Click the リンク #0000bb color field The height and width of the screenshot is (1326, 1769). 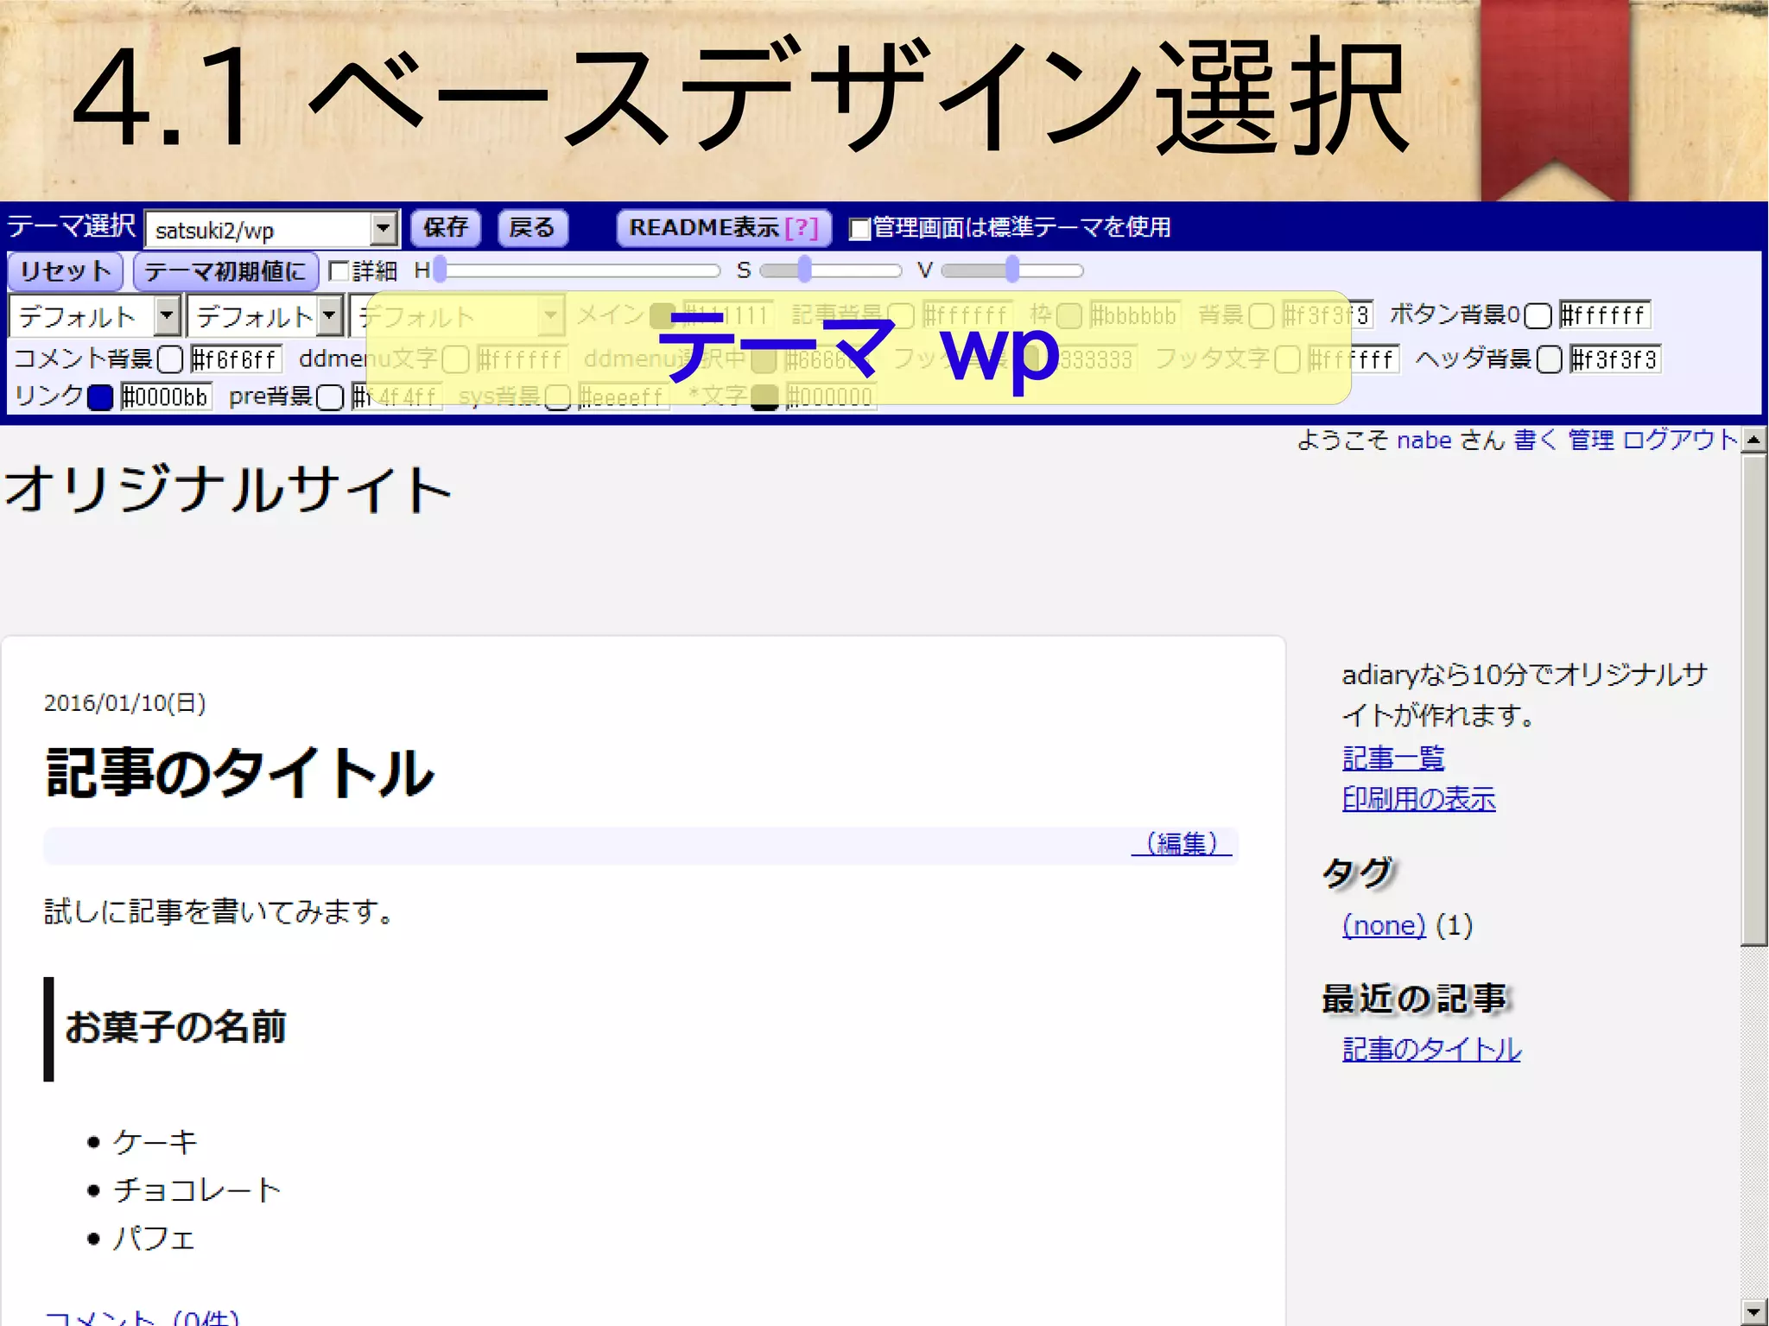(165, 397)
